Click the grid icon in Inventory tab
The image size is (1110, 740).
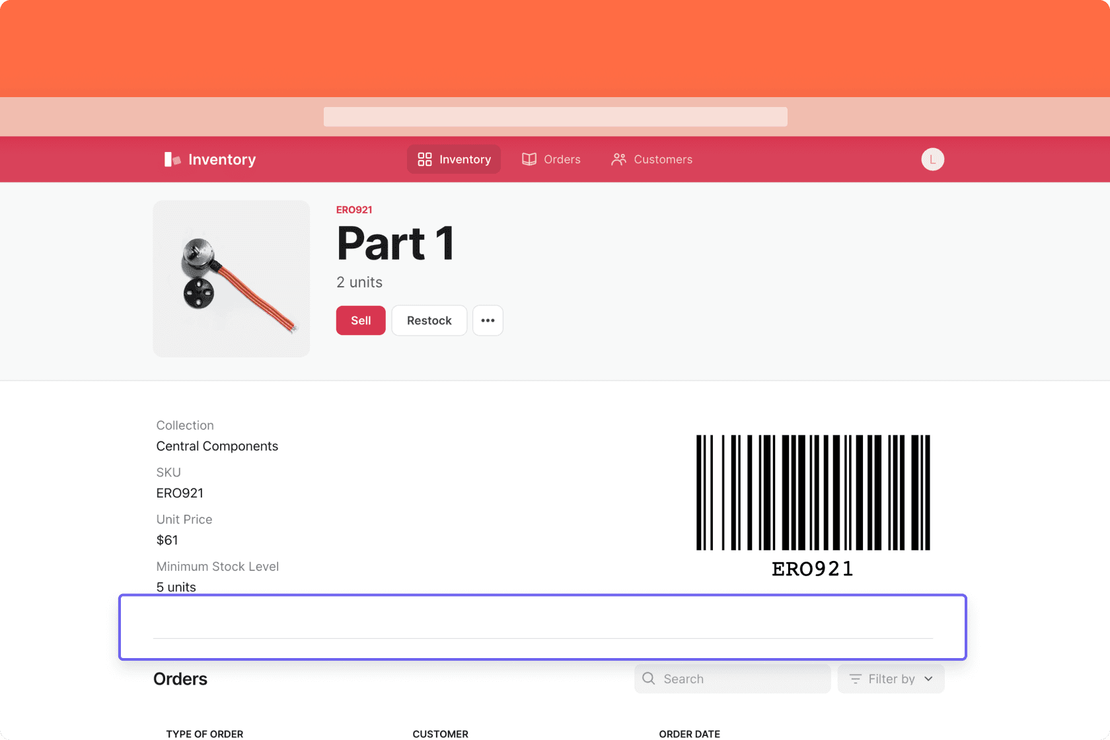pyautogui.click(x=425, y=159)
